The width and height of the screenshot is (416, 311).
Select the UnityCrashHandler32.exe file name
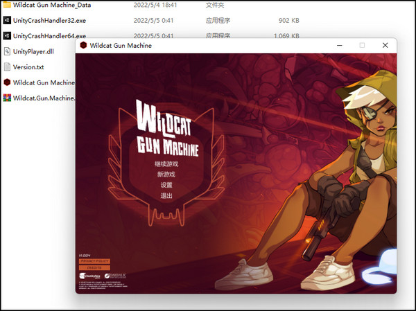(49, 20)
